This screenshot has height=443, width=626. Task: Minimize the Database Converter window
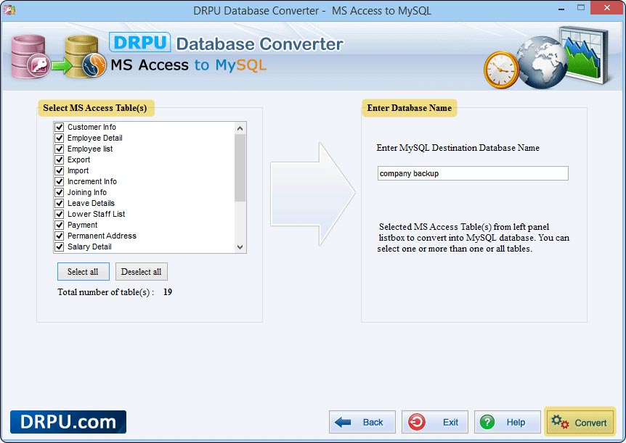click(561, 9)
